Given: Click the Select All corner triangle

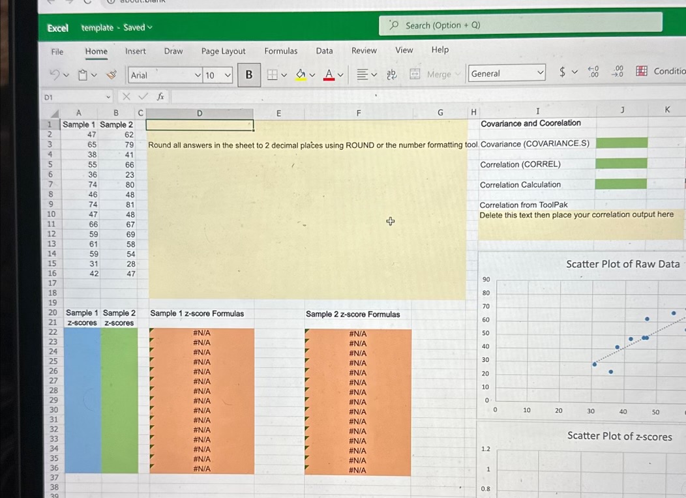Looking at the screenshot, I should (54, 113).
